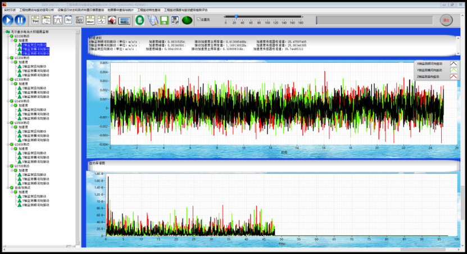Viewport: 467px width, 254px height.
Task: Open the magnifier search query icon
Action: (x=153, y=20)
